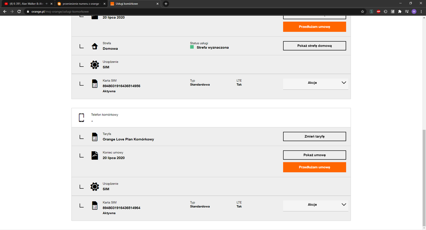Mute the audio on the YouTube tab
This screenshot has width=426, height=230.
pos(46,4)
